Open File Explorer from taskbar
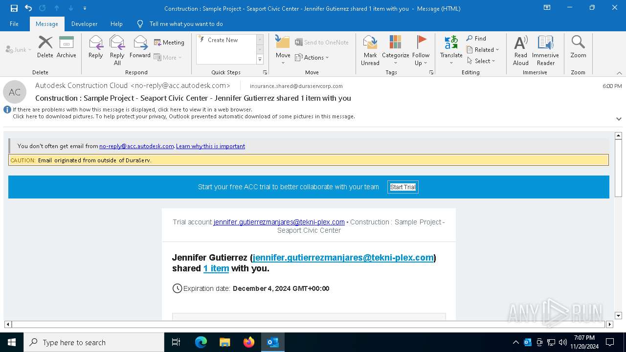 click(225, 342)
